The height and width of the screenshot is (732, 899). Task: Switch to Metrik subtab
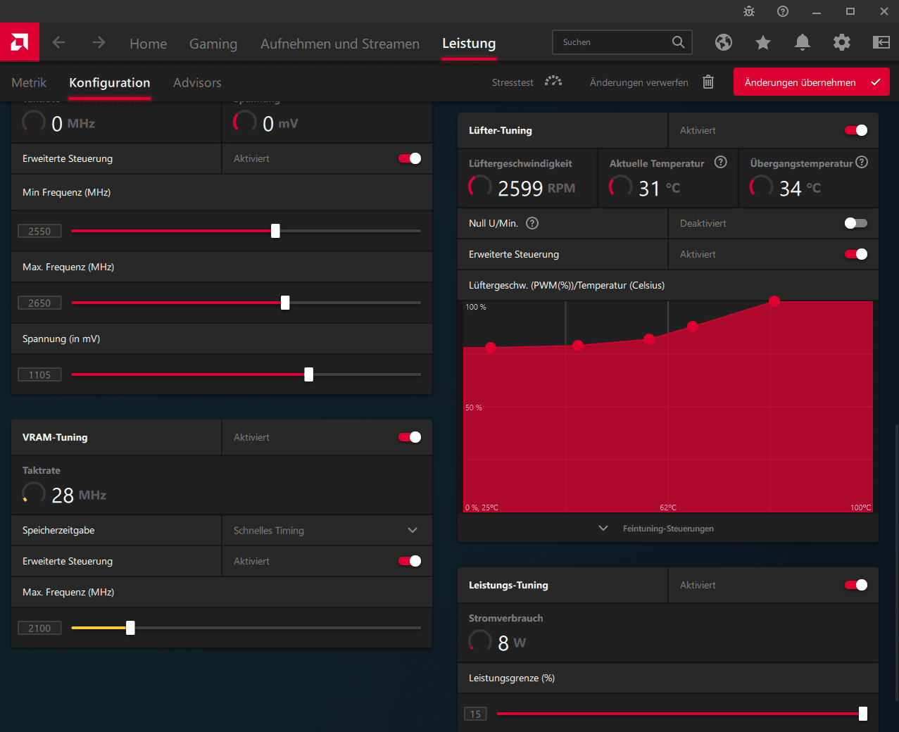[x=29, y=82]
